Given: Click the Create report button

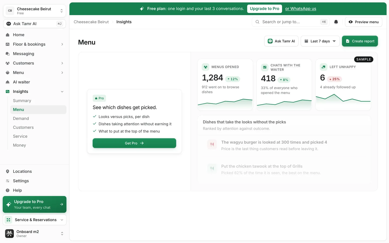Looking at the screenshot, I should tap(360, 41).
